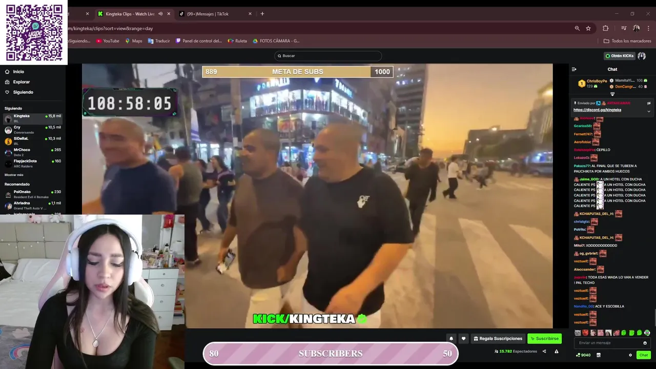
Task: Open recommended channel PolOnako
Action: pos(33,194)
